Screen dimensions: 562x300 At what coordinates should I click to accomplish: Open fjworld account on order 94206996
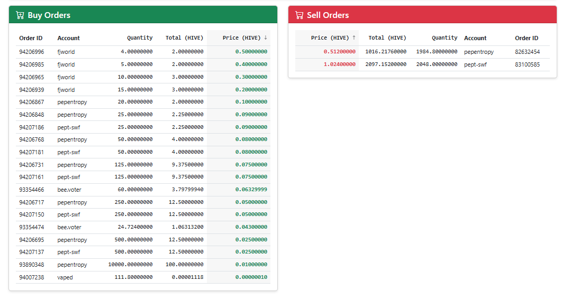(66, 52)
